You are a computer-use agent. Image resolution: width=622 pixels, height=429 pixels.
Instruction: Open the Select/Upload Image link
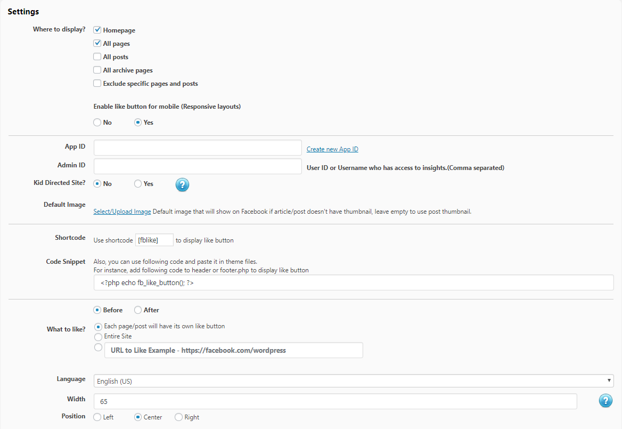click(122, 212)
